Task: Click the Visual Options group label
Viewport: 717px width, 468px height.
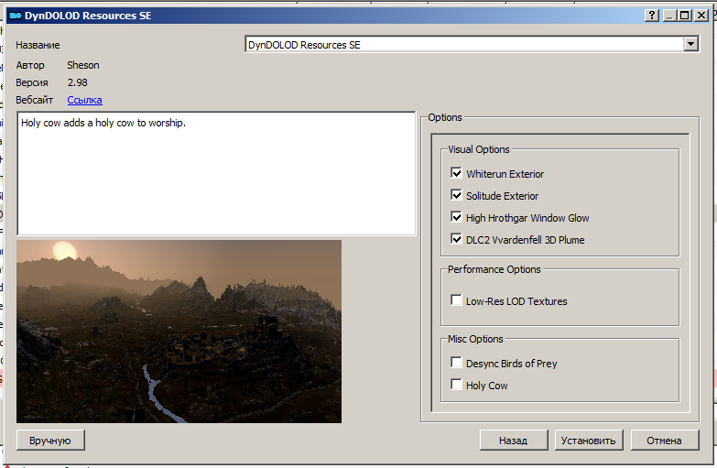Action: point(479,149)
